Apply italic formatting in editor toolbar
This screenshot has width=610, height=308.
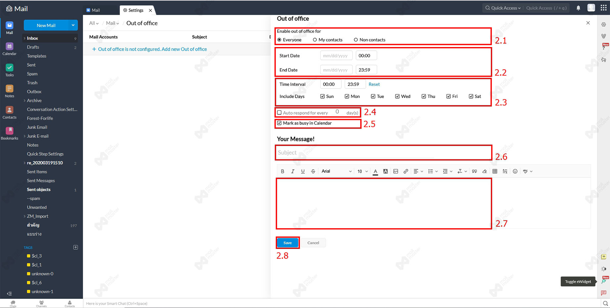[292, 171]
